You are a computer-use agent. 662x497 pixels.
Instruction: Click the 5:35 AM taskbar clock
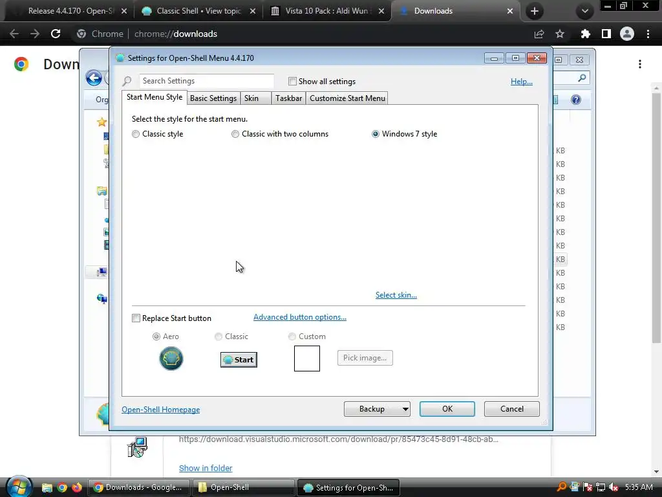(639, 487)
